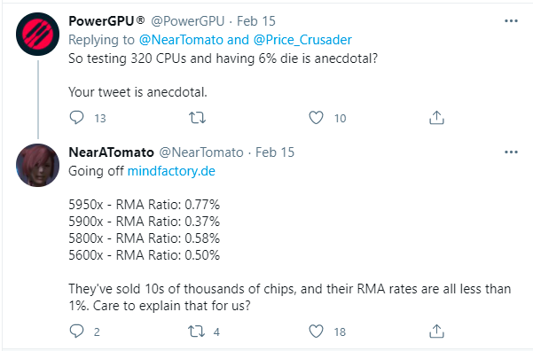Like NearATomato's tweet with heart icon

coord(316,331)
